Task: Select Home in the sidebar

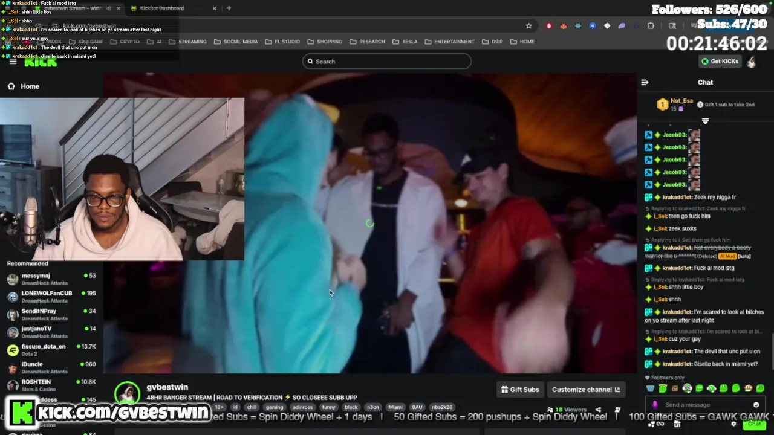Action: coord(24,86)
